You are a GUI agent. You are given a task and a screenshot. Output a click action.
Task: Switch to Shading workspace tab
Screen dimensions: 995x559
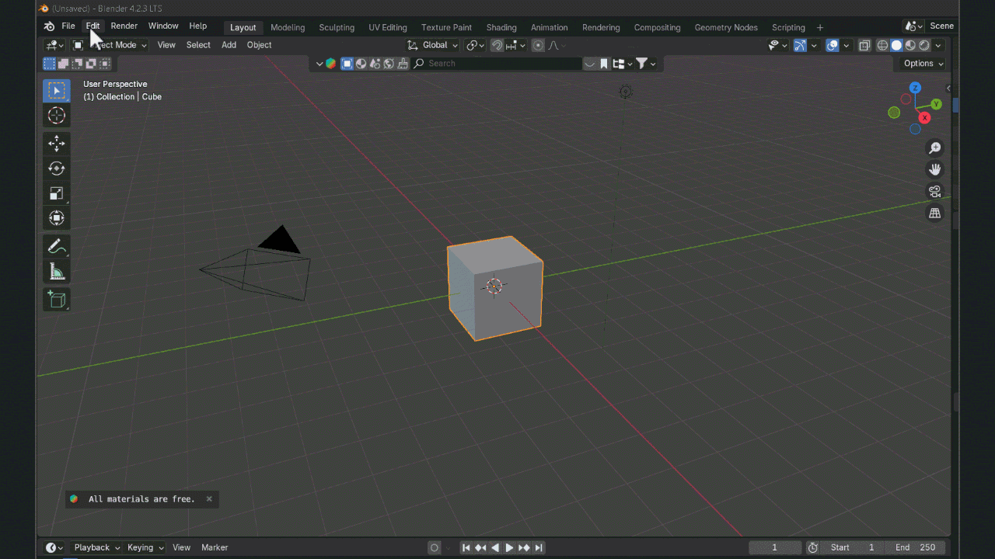click(x=501, y=27)
